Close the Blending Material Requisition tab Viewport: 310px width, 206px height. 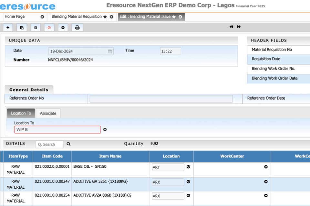pos(111,17)
